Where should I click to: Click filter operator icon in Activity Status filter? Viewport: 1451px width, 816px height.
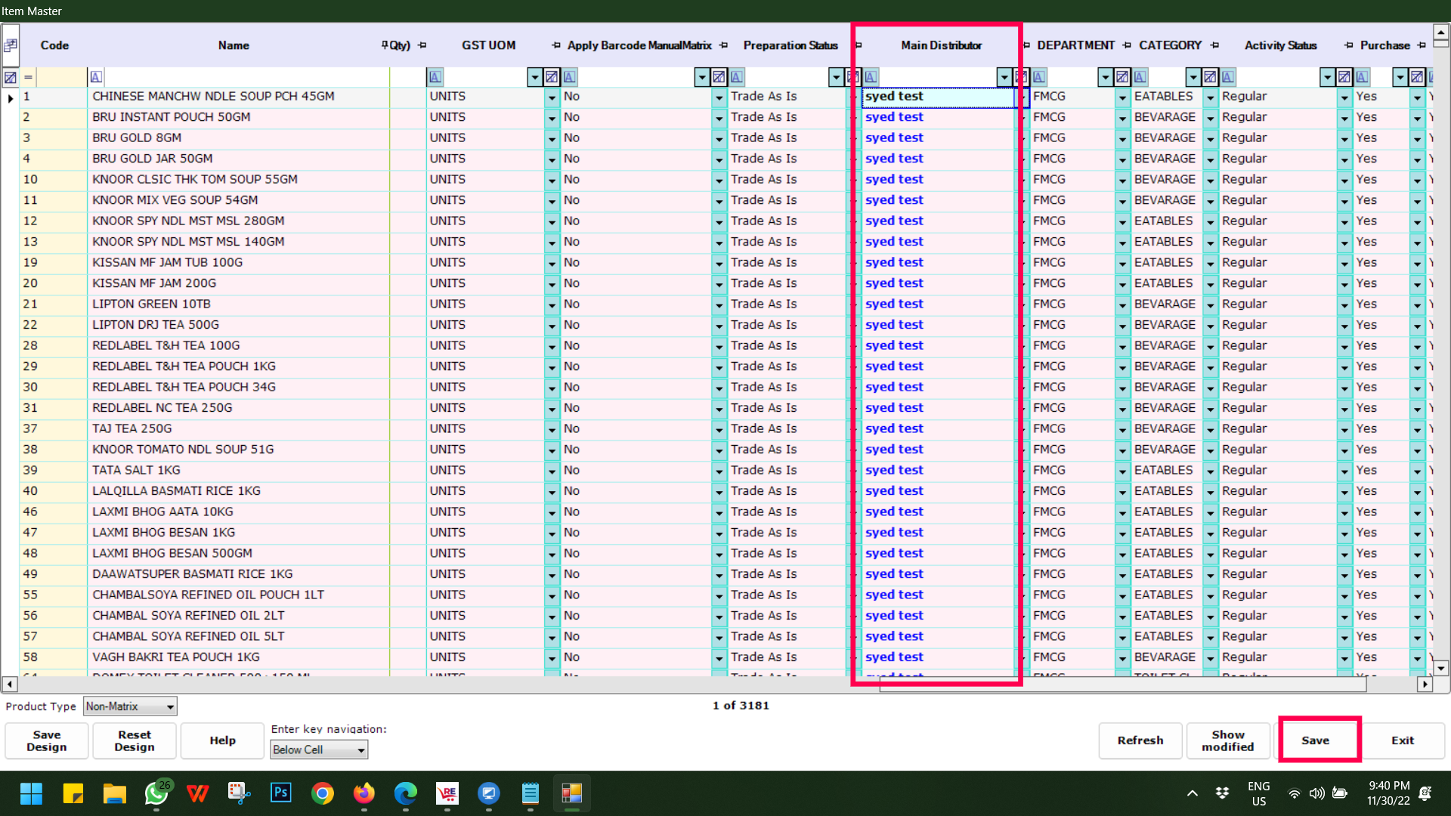(1229, 77)
